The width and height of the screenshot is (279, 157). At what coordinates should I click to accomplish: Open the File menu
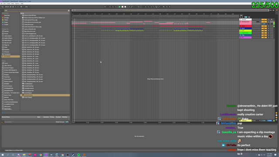[1, 3]
